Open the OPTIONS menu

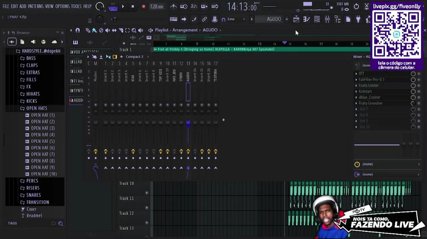(62, 6)
